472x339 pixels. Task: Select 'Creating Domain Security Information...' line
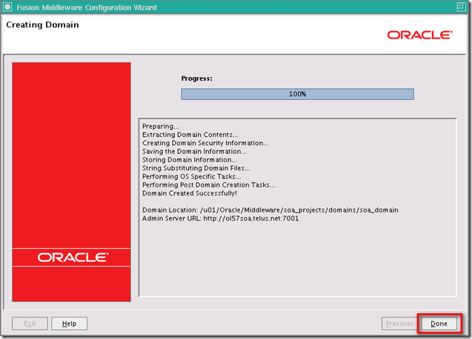click(205, 143)
